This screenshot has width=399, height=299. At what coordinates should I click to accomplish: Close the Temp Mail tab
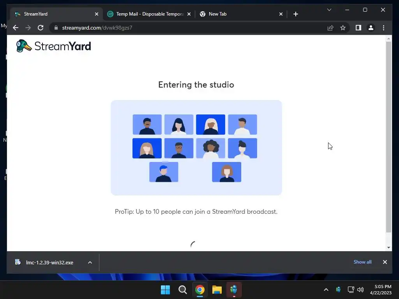click(189, 14)
